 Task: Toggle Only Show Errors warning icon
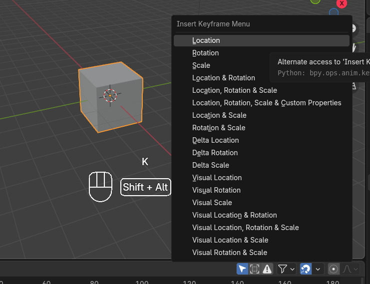(x=267, y=269)
